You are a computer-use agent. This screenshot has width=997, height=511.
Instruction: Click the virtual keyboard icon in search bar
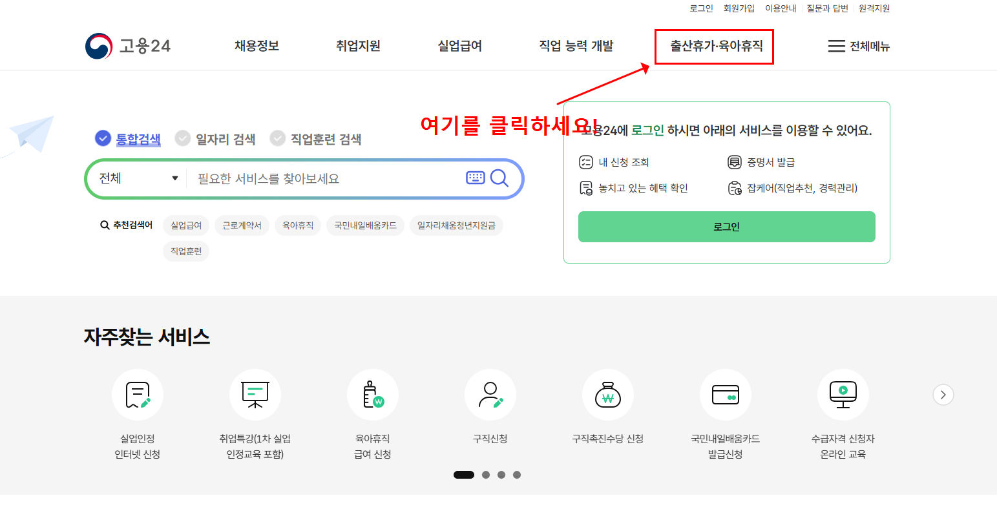[x=475, y=178]
